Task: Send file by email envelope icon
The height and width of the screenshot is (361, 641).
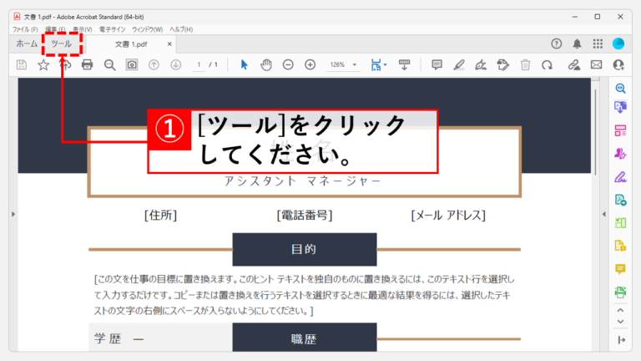Action: tap(597, 64)
